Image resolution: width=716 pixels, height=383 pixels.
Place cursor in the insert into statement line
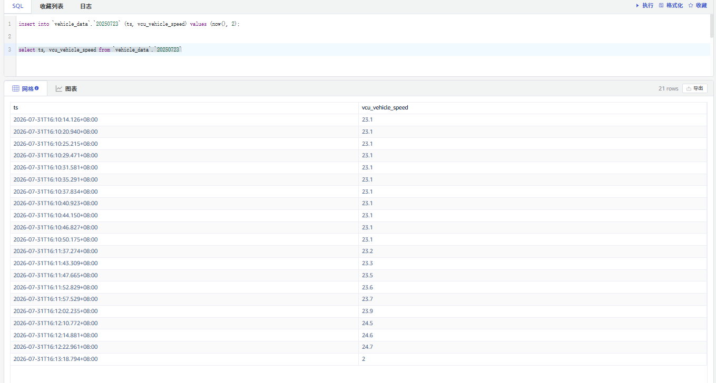click(x=129, y=24)
